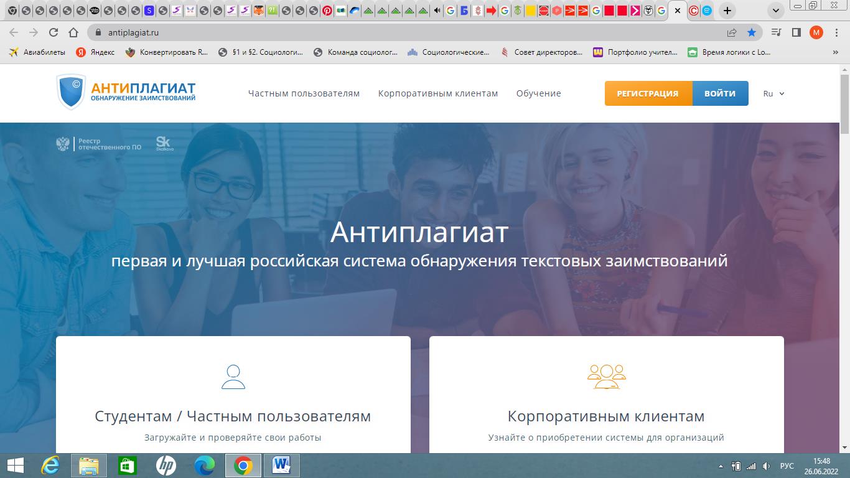The width and height of the screenshot is (850, 478).
Task: Switch to the blue Б tab
Action: coord(464,11)
